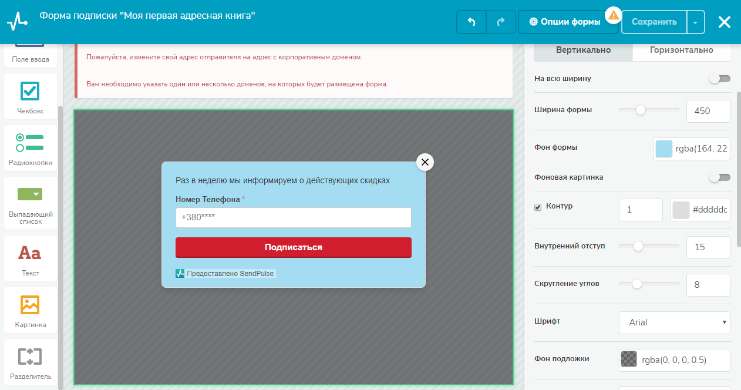Viewport: 741px width, 390px height.
Task: Uncheck the Contour (Контур) checkbox
Action: point(538,207)
